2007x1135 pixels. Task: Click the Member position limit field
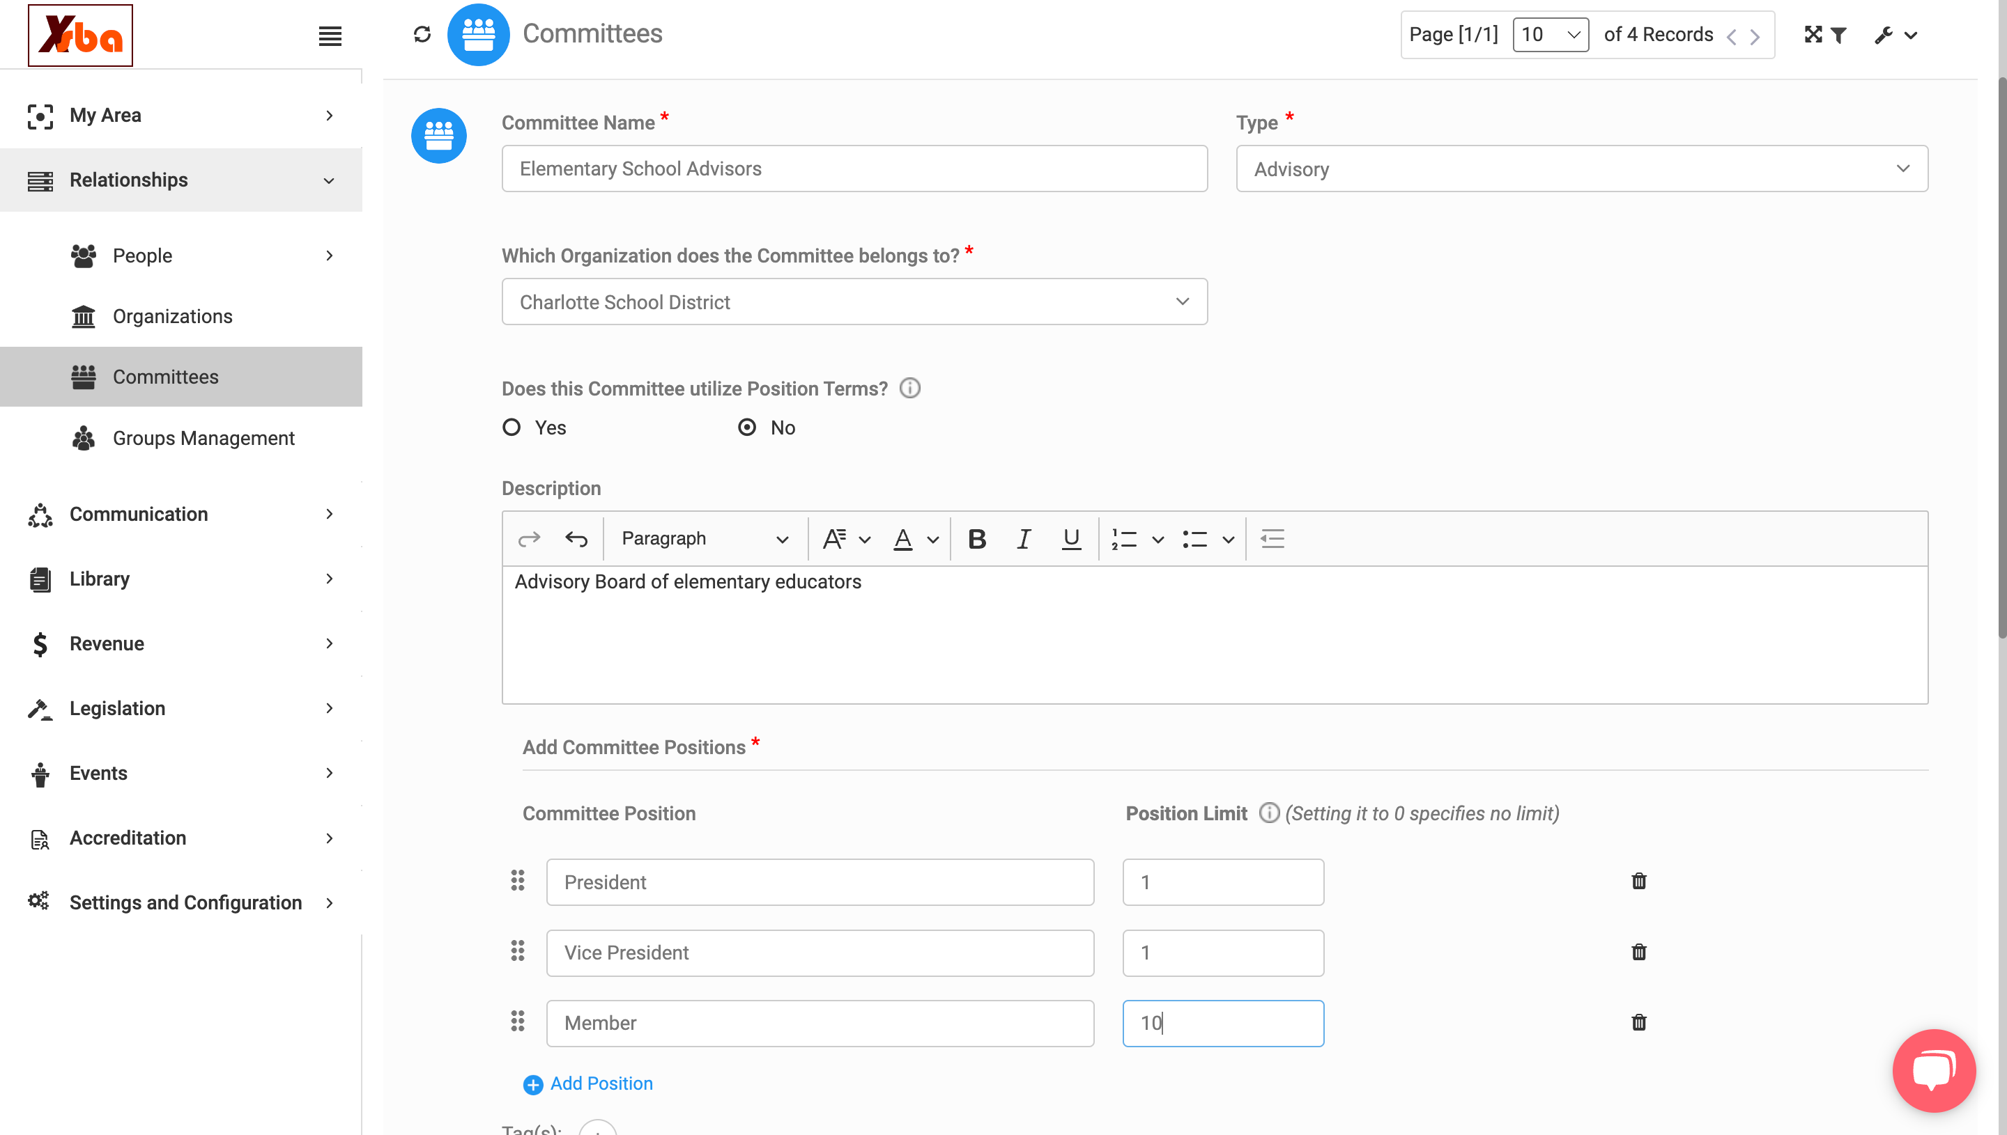coord(1222,1023)
